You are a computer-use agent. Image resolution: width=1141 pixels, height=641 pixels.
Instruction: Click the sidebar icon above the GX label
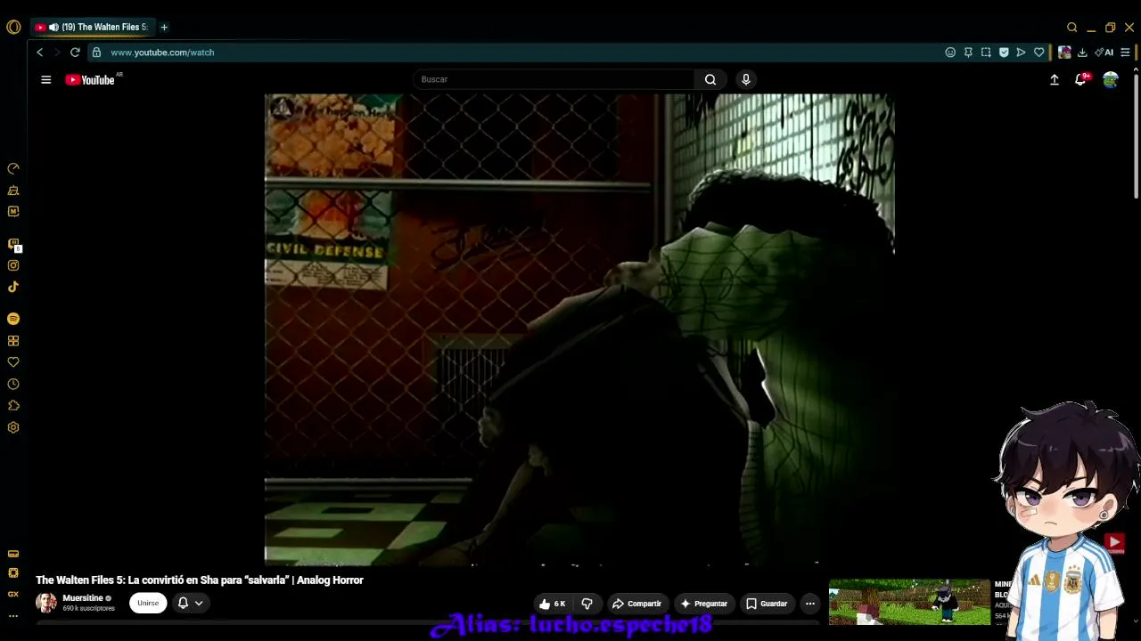coord(13,573)
